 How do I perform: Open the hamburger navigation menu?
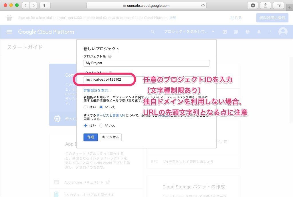9,32
